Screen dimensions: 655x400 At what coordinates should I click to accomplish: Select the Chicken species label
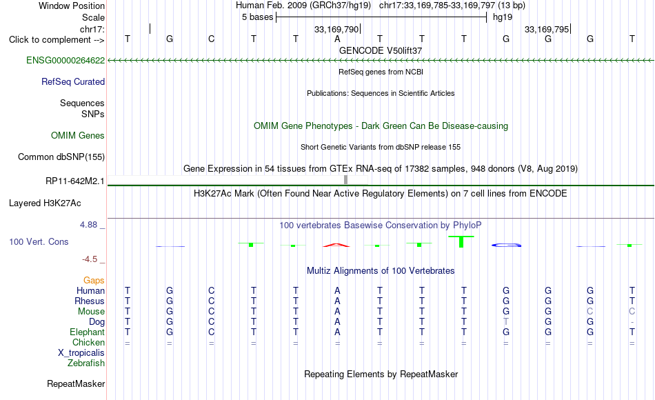pos(88,342)
